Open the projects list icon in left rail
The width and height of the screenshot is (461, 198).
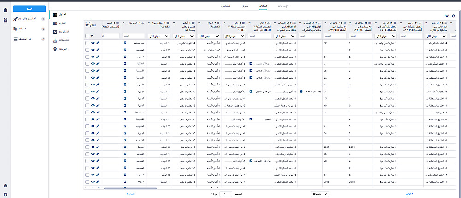click(x=5, y=11)
